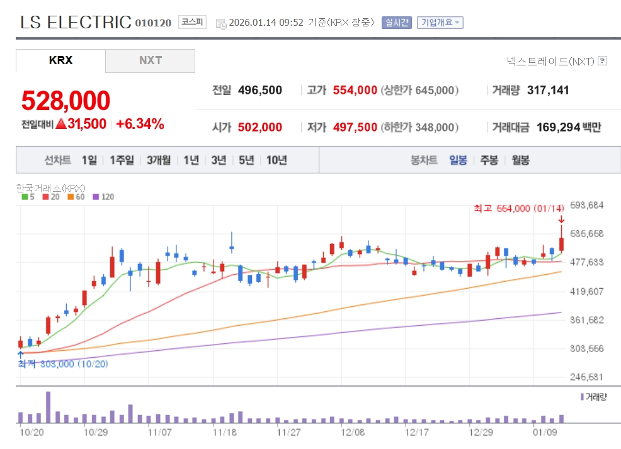621x449 pixels.
Task: Click the 고가 value 554,000
Action: pyautogui.click(x=355, y=90)
